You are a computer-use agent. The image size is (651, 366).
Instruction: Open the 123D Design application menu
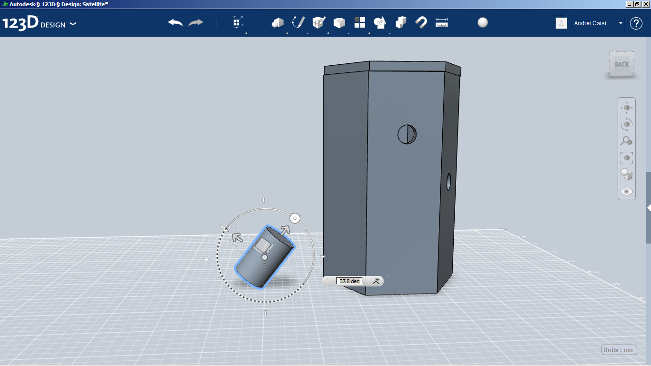pyautogui.click(x=39, y=23)
